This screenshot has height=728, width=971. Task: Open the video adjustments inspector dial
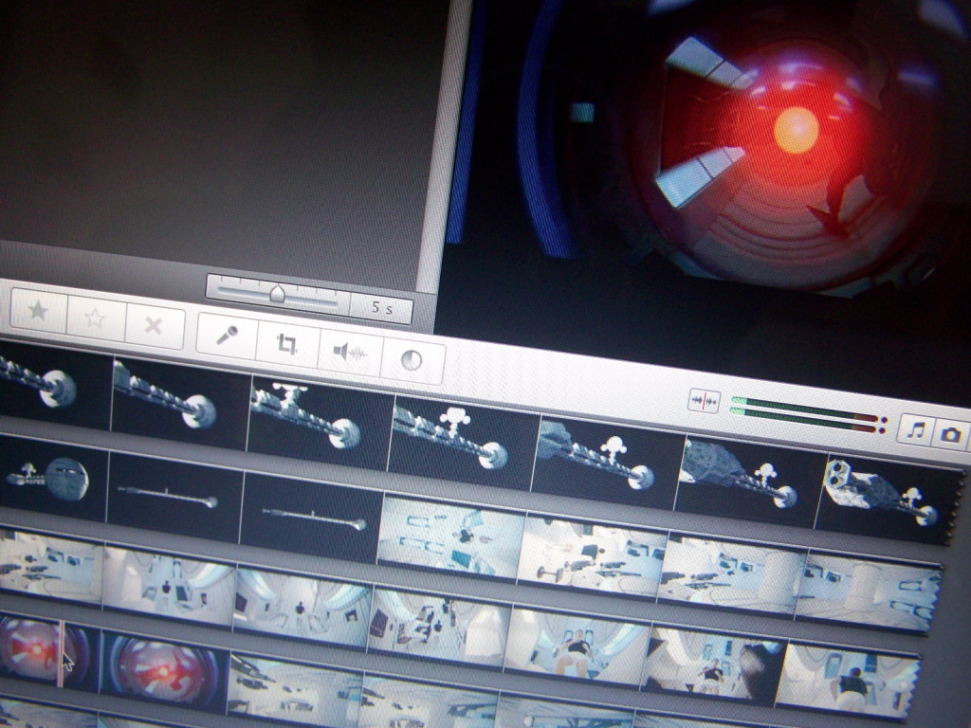[x=412, y=360]
